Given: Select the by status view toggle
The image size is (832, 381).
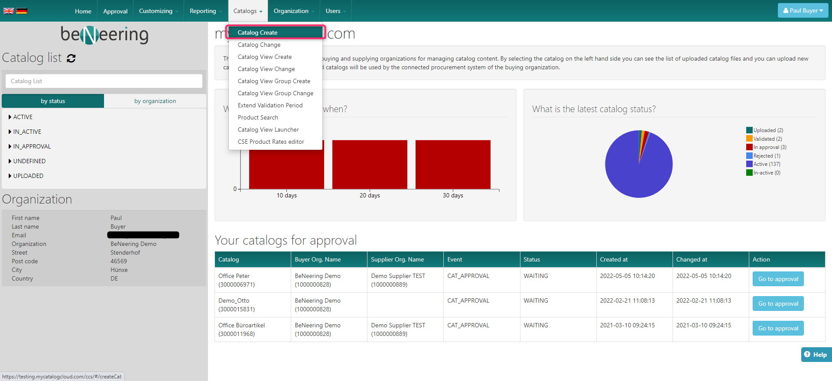Looking at the screenshot, I should [53, 101].
